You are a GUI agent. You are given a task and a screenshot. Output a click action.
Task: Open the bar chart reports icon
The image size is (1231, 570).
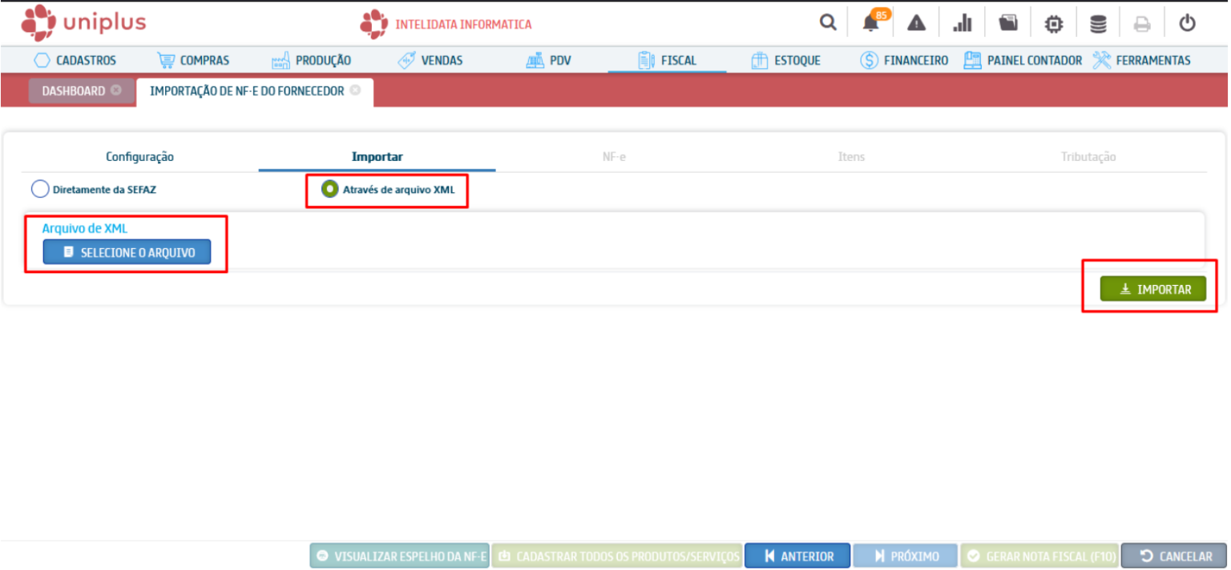tap(963, 24)
